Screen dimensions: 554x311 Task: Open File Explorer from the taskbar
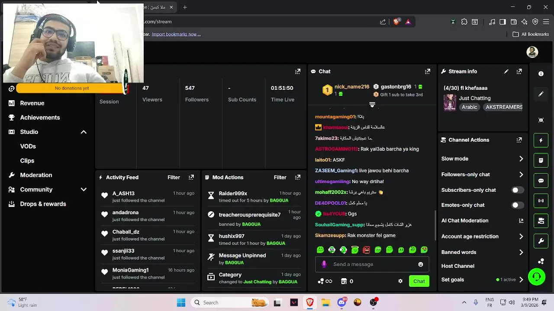coord(325,303)
